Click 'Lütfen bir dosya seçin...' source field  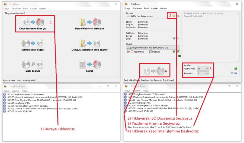(x=142, y=16)
